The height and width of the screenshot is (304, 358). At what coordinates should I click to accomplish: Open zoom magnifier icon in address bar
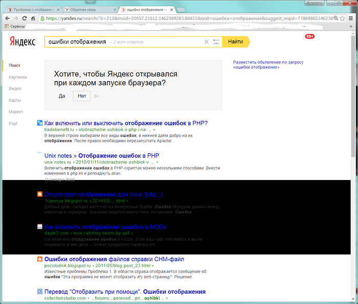336,18
